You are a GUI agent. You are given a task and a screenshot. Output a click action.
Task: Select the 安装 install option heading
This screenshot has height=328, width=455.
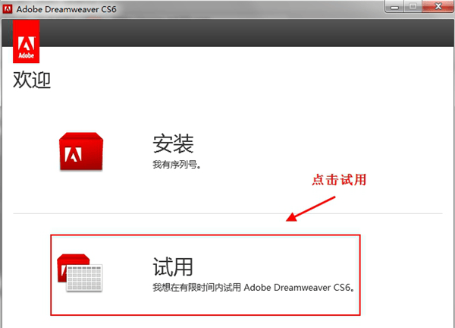pyautogui.click(x=173, y=143)
